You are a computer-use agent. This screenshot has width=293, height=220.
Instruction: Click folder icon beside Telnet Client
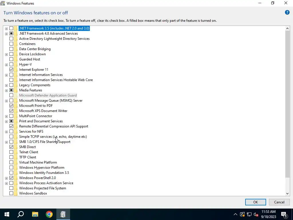point(15,152)
